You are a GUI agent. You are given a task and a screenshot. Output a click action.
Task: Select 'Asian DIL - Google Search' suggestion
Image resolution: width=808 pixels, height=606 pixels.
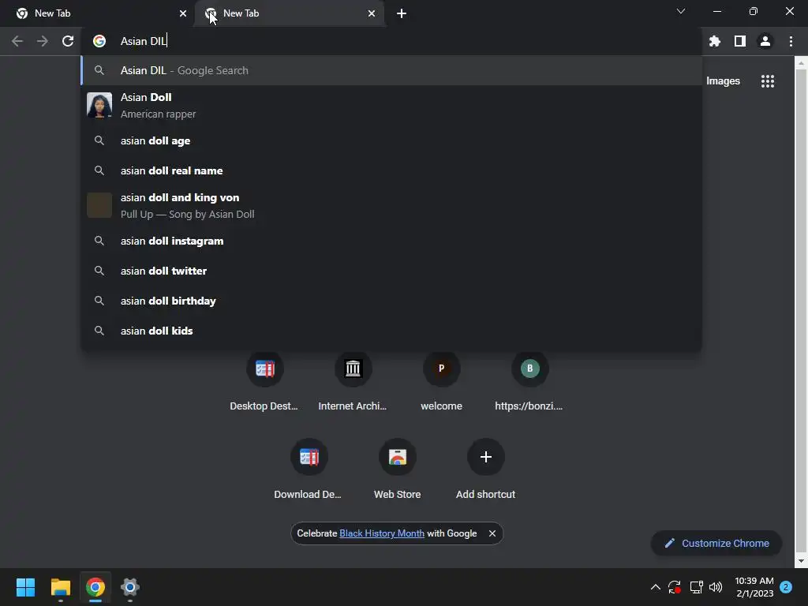[391, 70]
